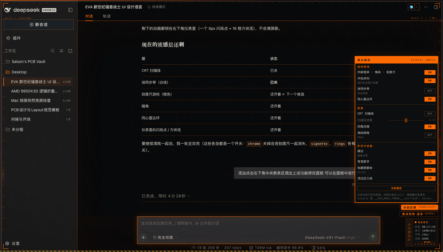Click the 标准模式 mode indicator

[157, 7]
